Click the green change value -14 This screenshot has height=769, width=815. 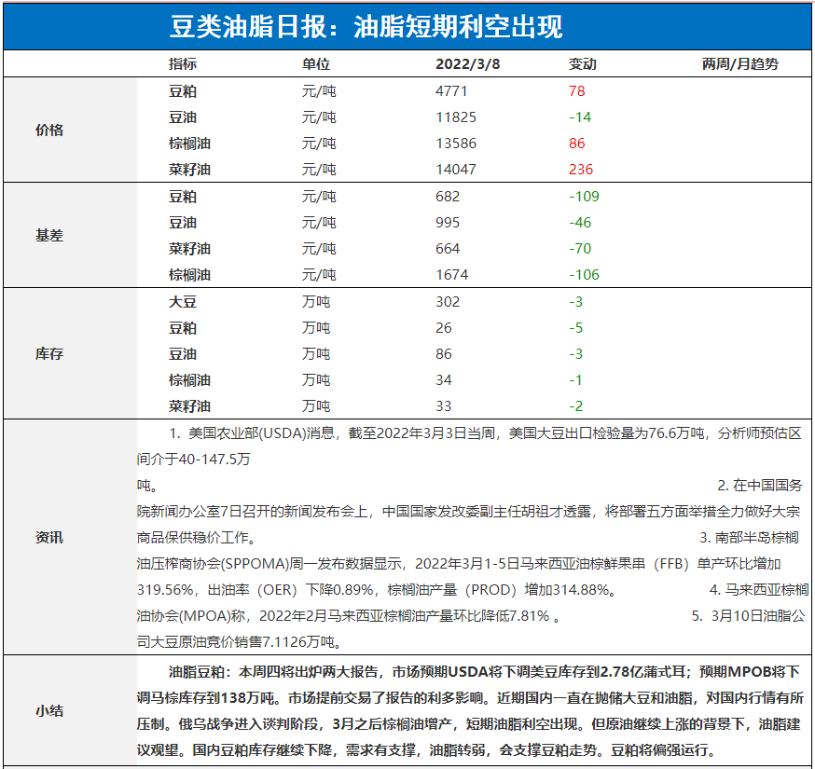[580, 117]
